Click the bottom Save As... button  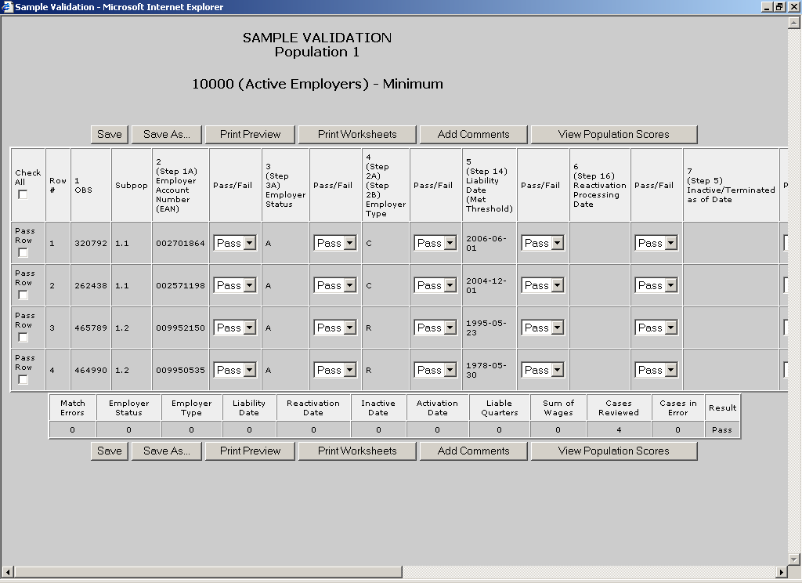tap(167, 451)
